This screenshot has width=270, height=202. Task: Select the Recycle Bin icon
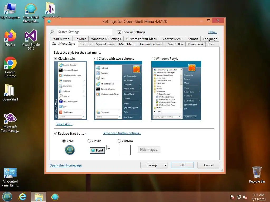point(257,175)
